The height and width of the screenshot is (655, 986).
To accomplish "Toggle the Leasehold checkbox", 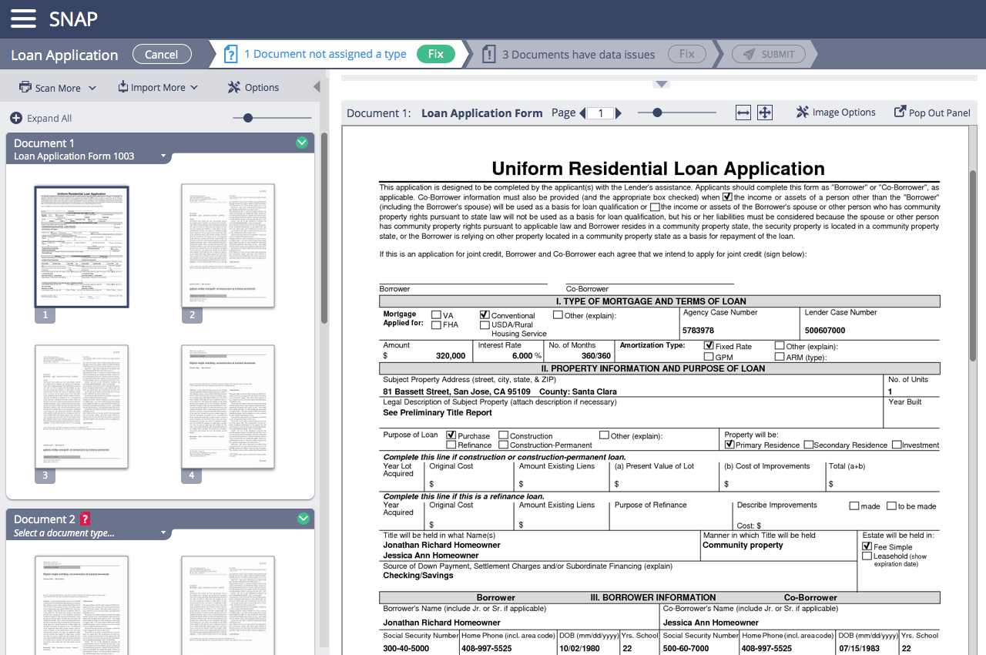I will [x=867, y=556].
